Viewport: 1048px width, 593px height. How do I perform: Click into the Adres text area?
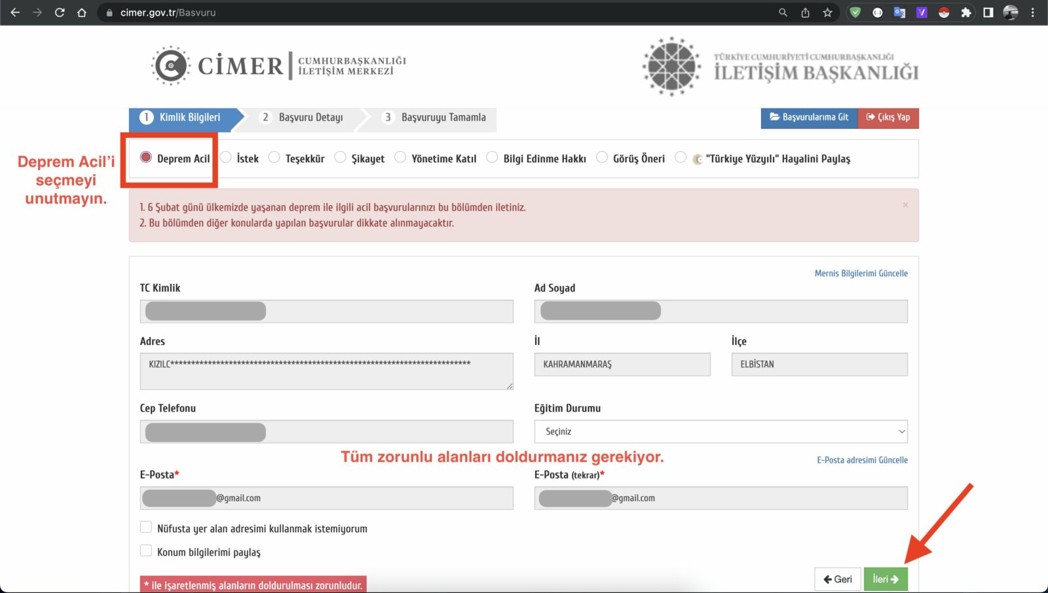click(x=326, y=371)
